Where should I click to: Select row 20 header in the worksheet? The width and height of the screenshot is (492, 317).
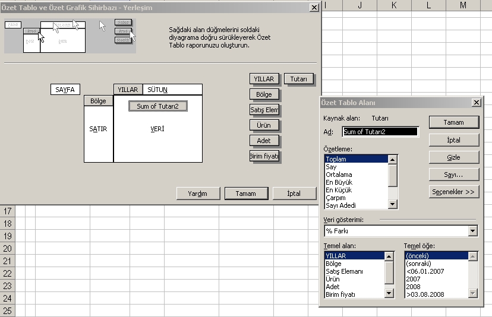(8, 249)
